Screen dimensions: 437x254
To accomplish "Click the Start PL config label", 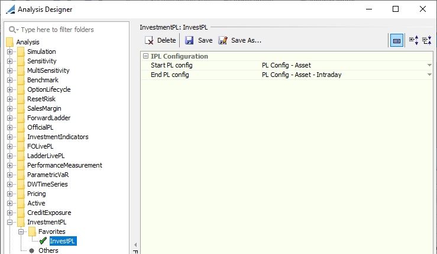I will pos(171,65).
